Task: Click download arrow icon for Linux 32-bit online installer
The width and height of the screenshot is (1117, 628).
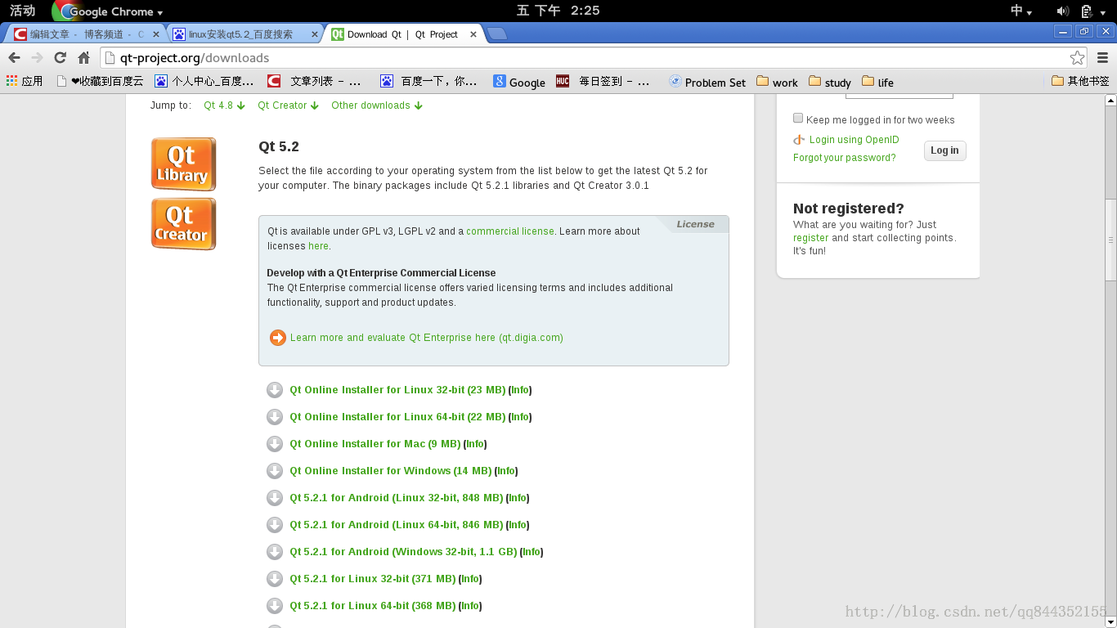Action: pyautogui.click(x=275, y=390)
